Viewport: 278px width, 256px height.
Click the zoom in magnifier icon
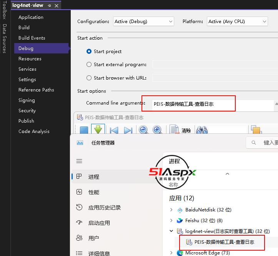pyautogui.click(x=157, y=130)
